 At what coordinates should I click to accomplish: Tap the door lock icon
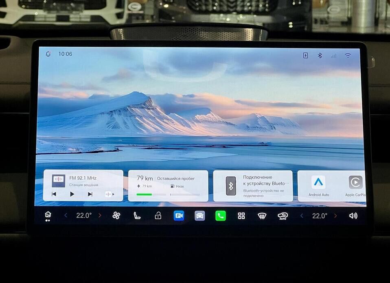click(x=158, y=216)
